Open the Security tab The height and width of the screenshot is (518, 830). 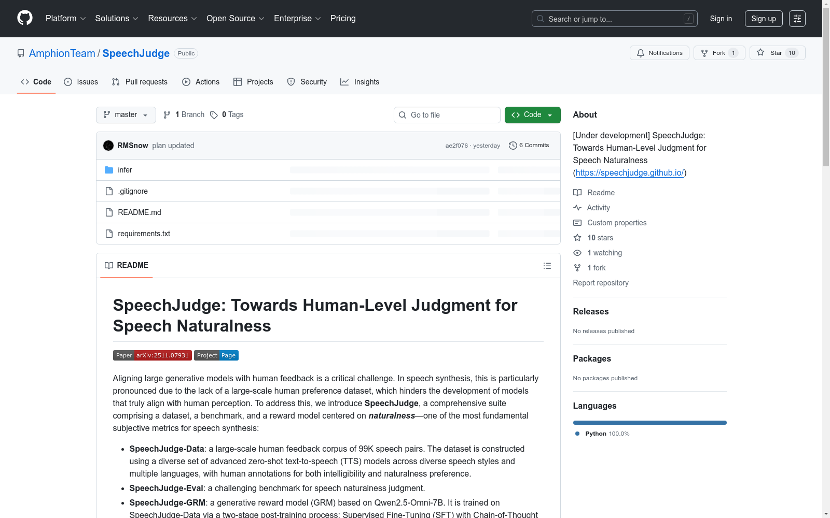(307, 82)
